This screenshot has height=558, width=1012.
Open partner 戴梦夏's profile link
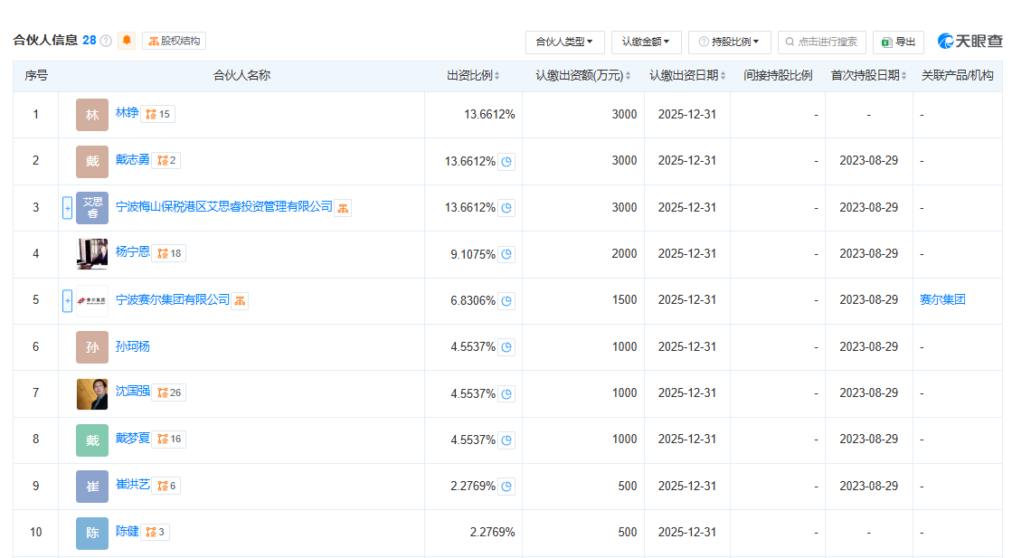132,438
